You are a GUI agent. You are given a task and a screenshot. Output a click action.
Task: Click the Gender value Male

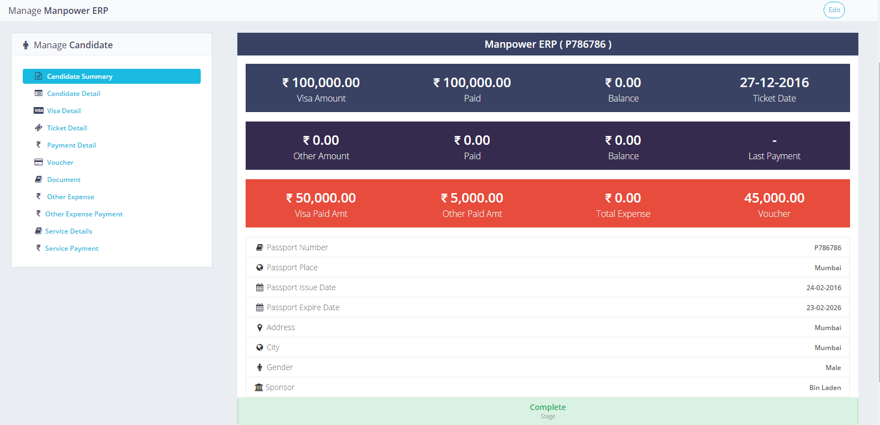point(833,368)
